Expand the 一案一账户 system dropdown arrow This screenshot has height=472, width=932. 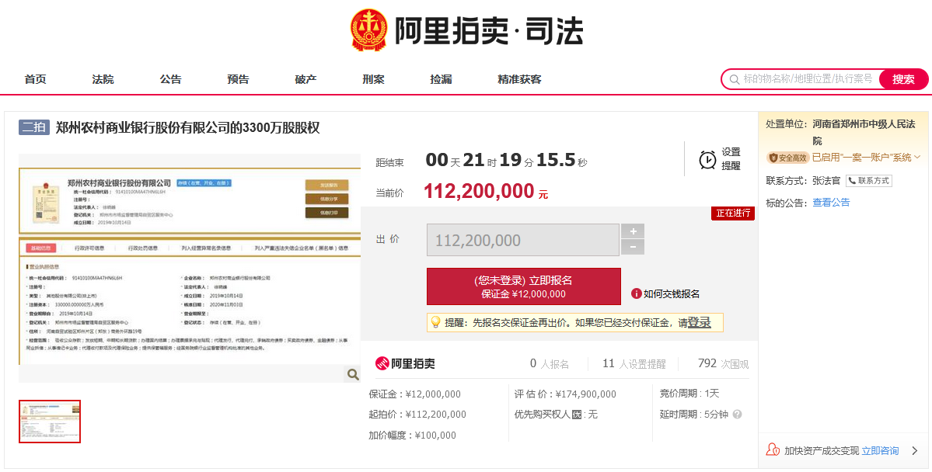click(x=917, y=158)
